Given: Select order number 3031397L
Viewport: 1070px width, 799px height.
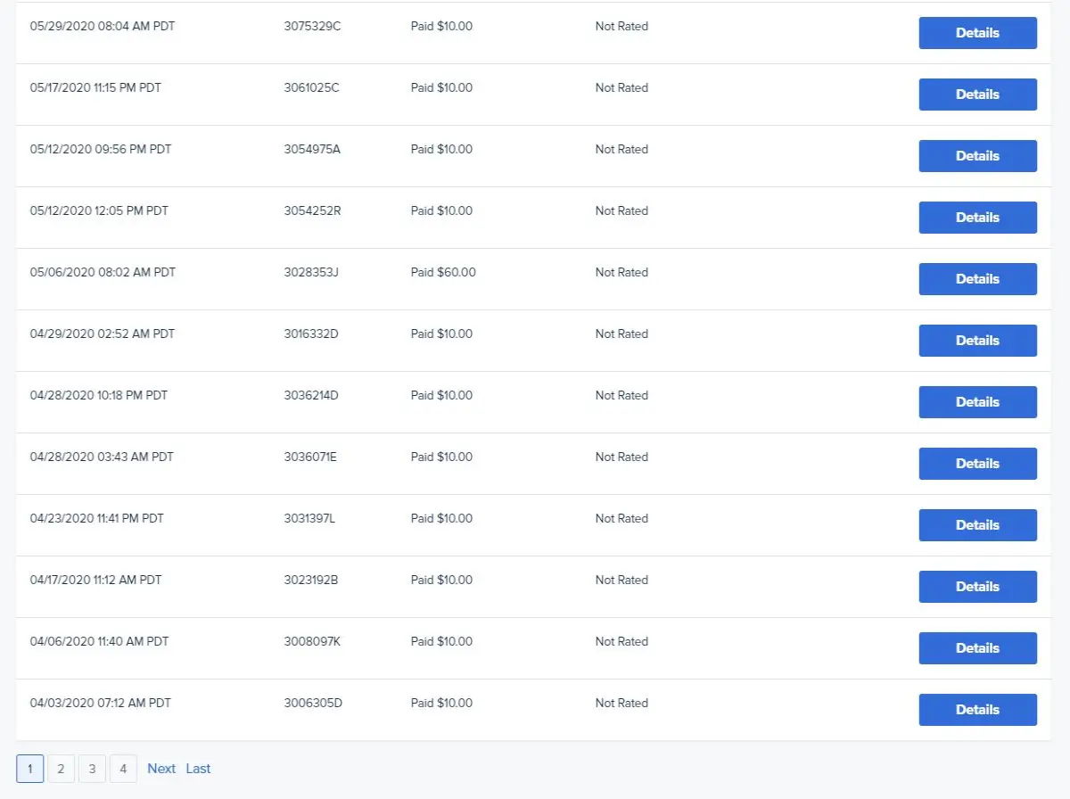Looking at the screenshot, I should pyautogui.click(x=309, y=519).
